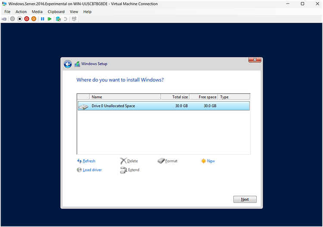Click the Extend partition option

click(x=134, y=170)
